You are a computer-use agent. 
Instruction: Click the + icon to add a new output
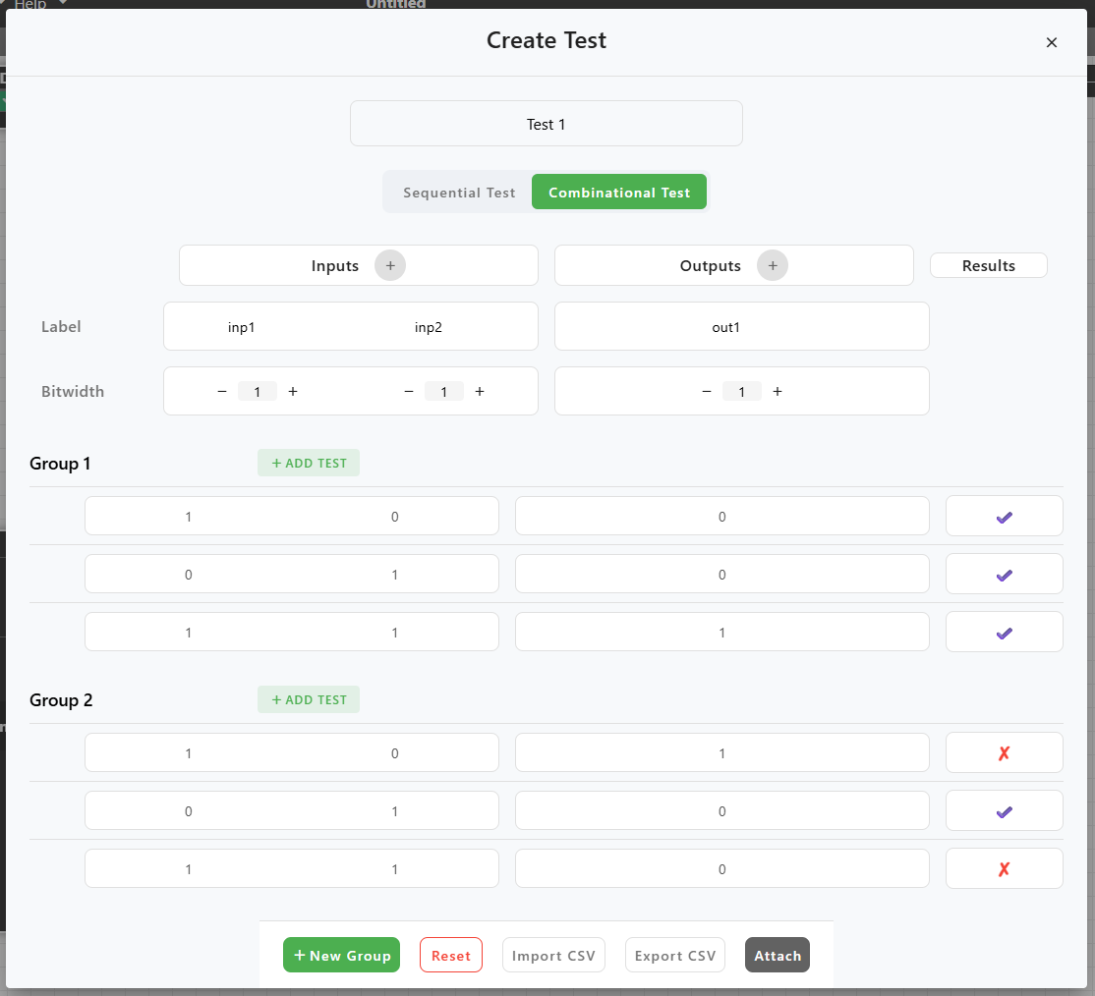pyautogui.click(x=773, y=265)
